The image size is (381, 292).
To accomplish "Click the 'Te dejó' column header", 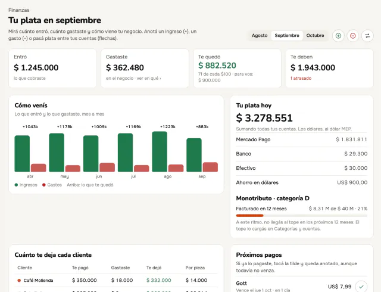I will [x=154, y=268].
